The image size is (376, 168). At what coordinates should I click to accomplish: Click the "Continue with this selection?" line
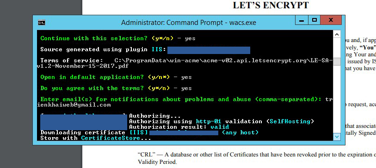tap(118, 38)
